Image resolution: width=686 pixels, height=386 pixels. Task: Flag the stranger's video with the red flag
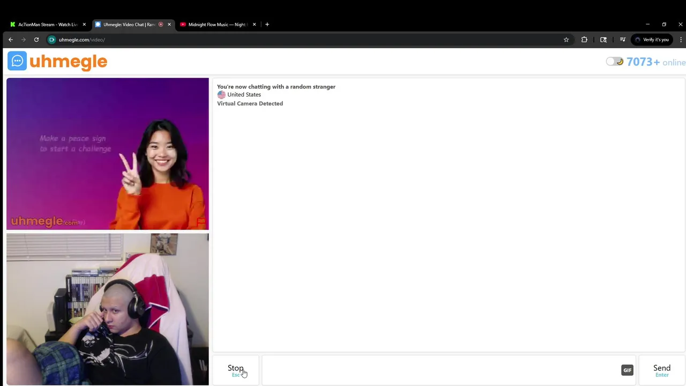pos(201,222)
